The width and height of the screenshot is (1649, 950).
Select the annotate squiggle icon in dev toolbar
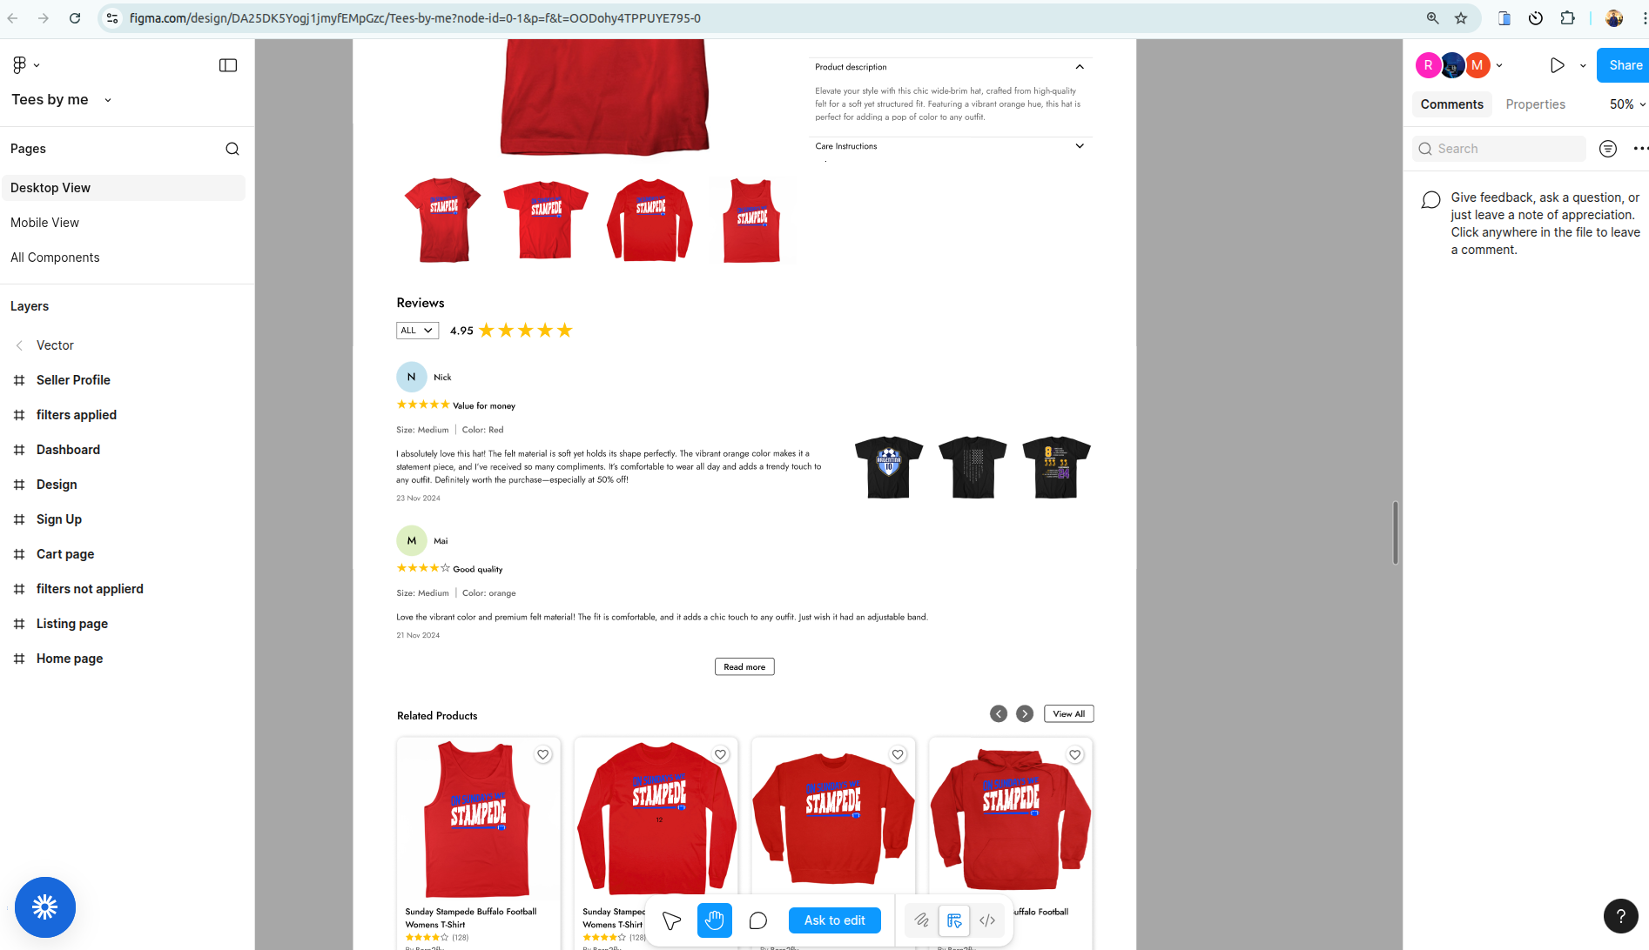click(921, 920)
